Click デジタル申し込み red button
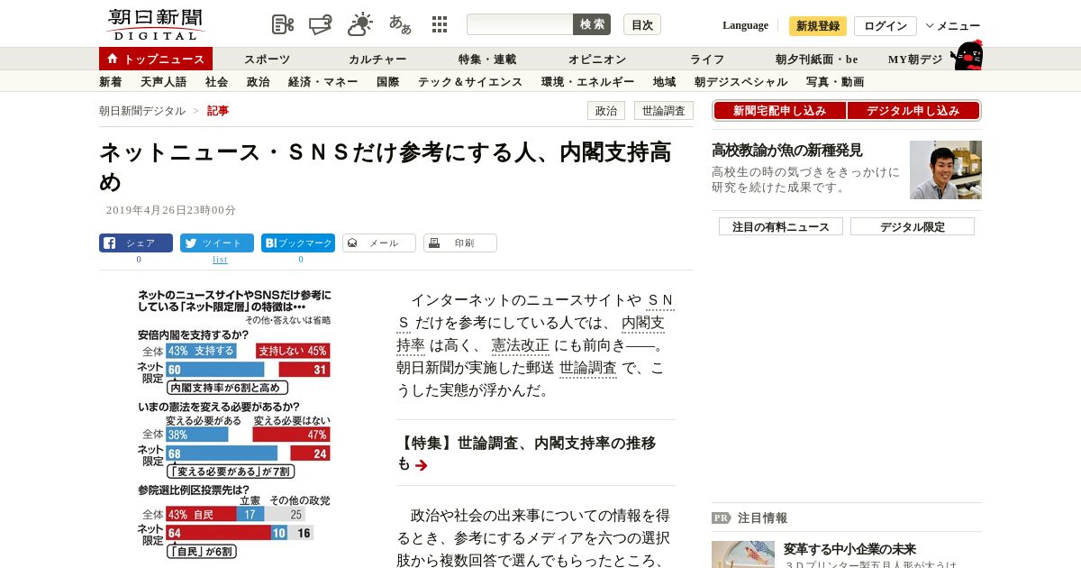 coord(913,111)
